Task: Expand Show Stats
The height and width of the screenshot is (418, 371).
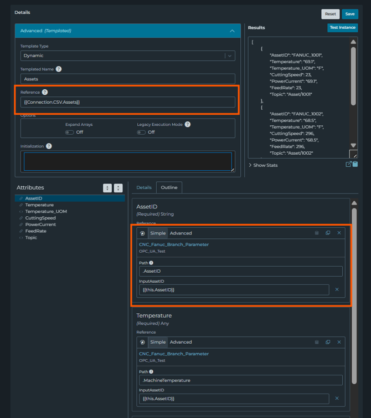Action: (x=263, y=165)
